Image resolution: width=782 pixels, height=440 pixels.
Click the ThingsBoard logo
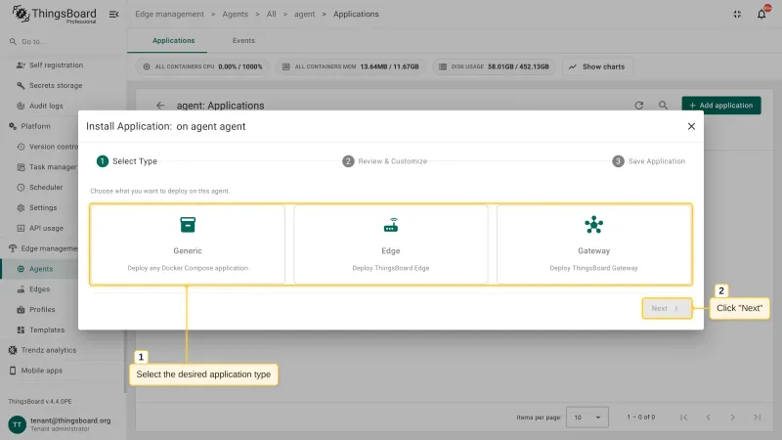click(x=54, y=14)
